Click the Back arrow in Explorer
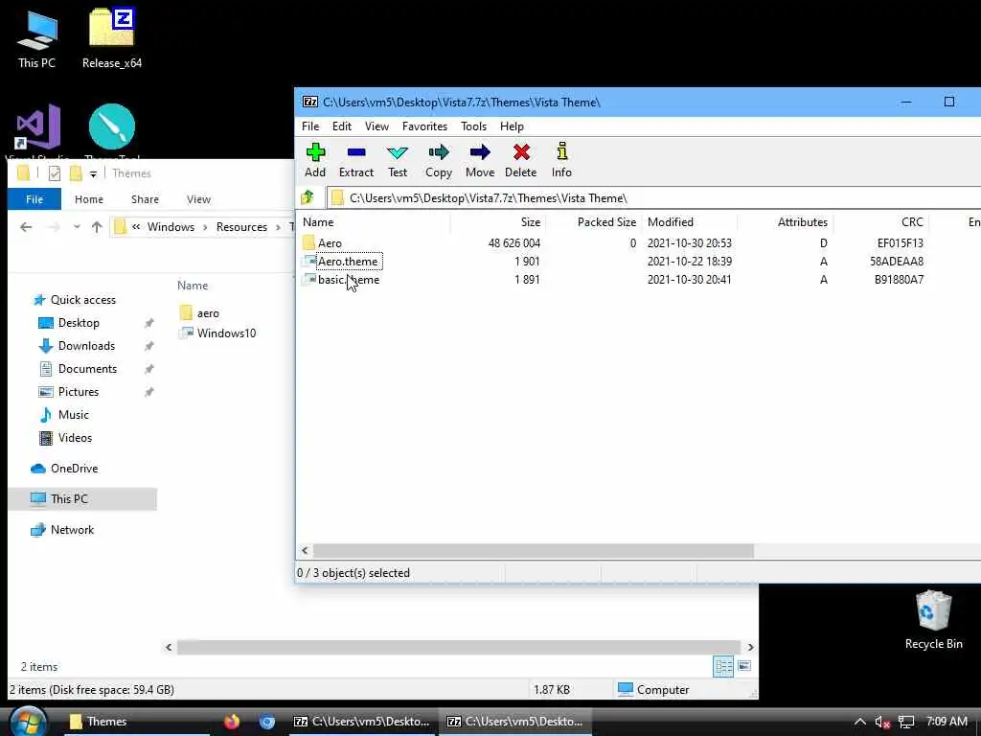The image size is (981, 736). pyautogui.click(x=26, y=226)
